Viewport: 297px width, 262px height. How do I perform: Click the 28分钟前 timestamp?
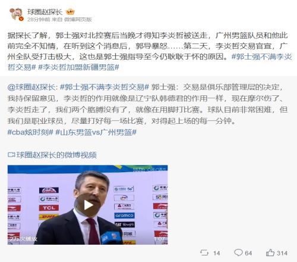pyautogui.click(x=39, y=20)
